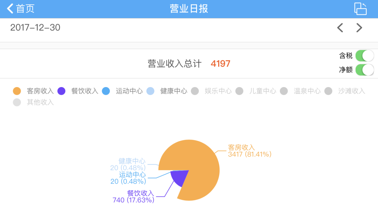
Task: Tap the 营业收入总计 4197 total
Action: click(189, 64)
